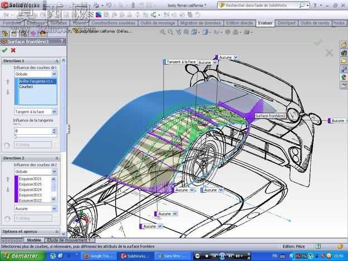Image resolution: width=348 pixels, height=261 pixels.
Task: Open the View Orientation cube icon
Action: click(x=194, y=32)
